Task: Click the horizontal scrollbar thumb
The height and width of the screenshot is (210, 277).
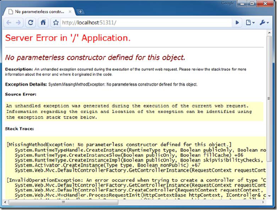Action: 63,202
